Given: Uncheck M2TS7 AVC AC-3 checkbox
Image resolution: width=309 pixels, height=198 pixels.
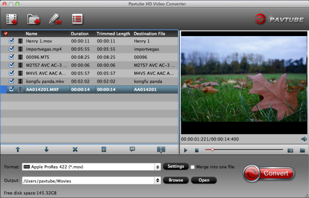Looking at the screenshot, I should (x=11, y=65).
